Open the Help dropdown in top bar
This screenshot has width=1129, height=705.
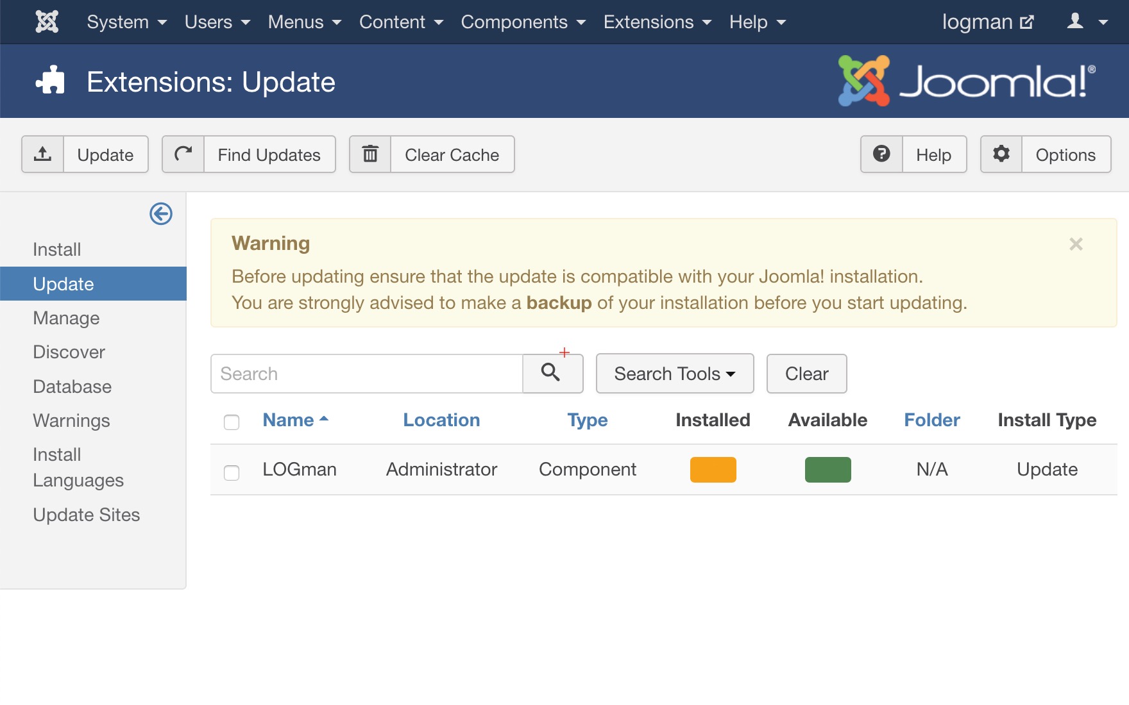pyautogui.click(x=758, y=22)
